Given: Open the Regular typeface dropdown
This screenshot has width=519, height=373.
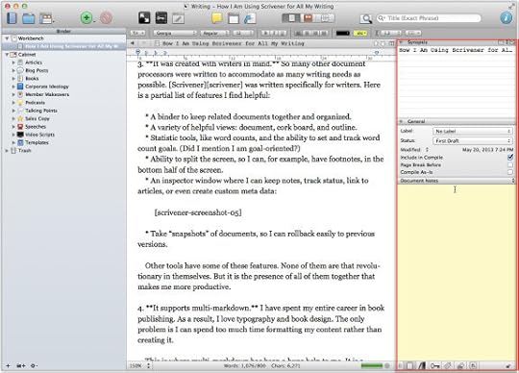Looking at the screenshot, I should coord(214,33).
